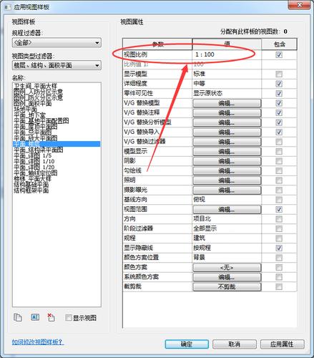Toggle include checkbox for V/G 替换模型

(279, 103)
